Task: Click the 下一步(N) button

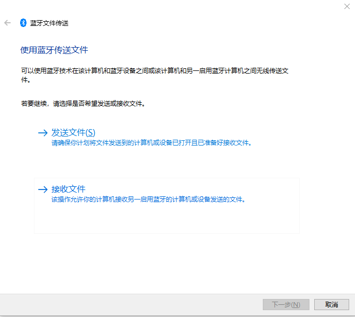Action: point(286,305)
